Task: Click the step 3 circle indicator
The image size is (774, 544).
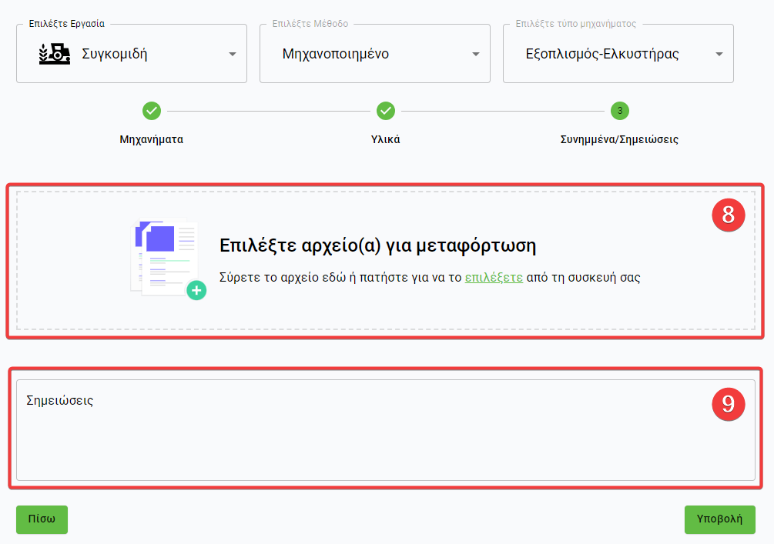Action: (x=620, y=111)
